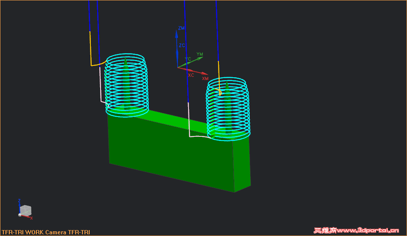Click the view triad orientation cube

pos(25,210)
